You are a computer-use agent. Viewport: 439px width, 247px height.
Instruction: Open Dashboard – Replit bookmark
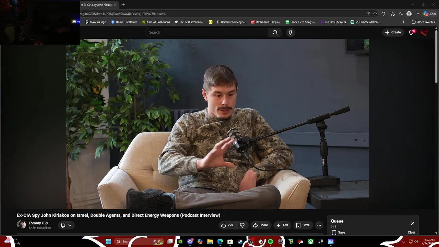coord(265,22)
